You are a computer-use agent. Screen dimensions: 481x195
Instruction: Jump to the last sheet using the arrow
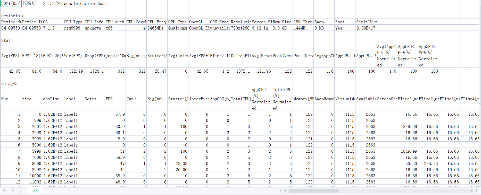21,191
